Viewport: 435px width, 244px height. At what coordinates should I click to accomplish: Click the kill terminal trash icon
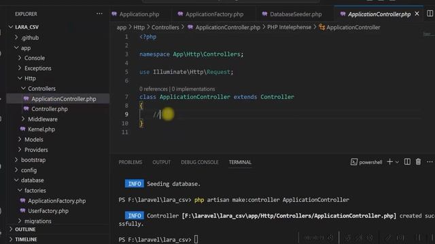(x=418, y=162)
